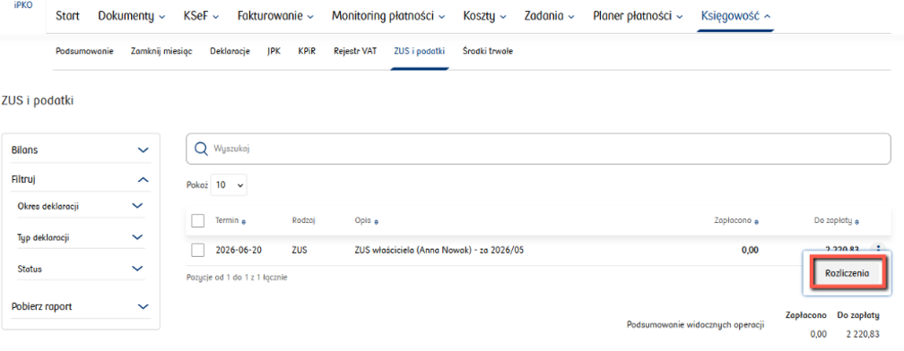Switch to the KPiR tab
Viewport: 904px width, 351px height.
(x=307, y=51)
